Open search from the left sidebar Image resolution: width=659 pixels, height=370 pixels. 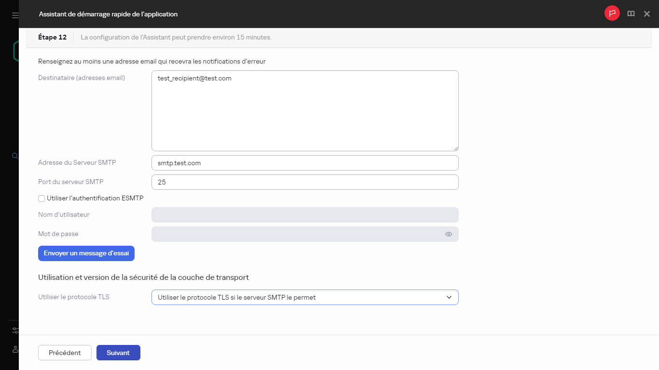15,156
